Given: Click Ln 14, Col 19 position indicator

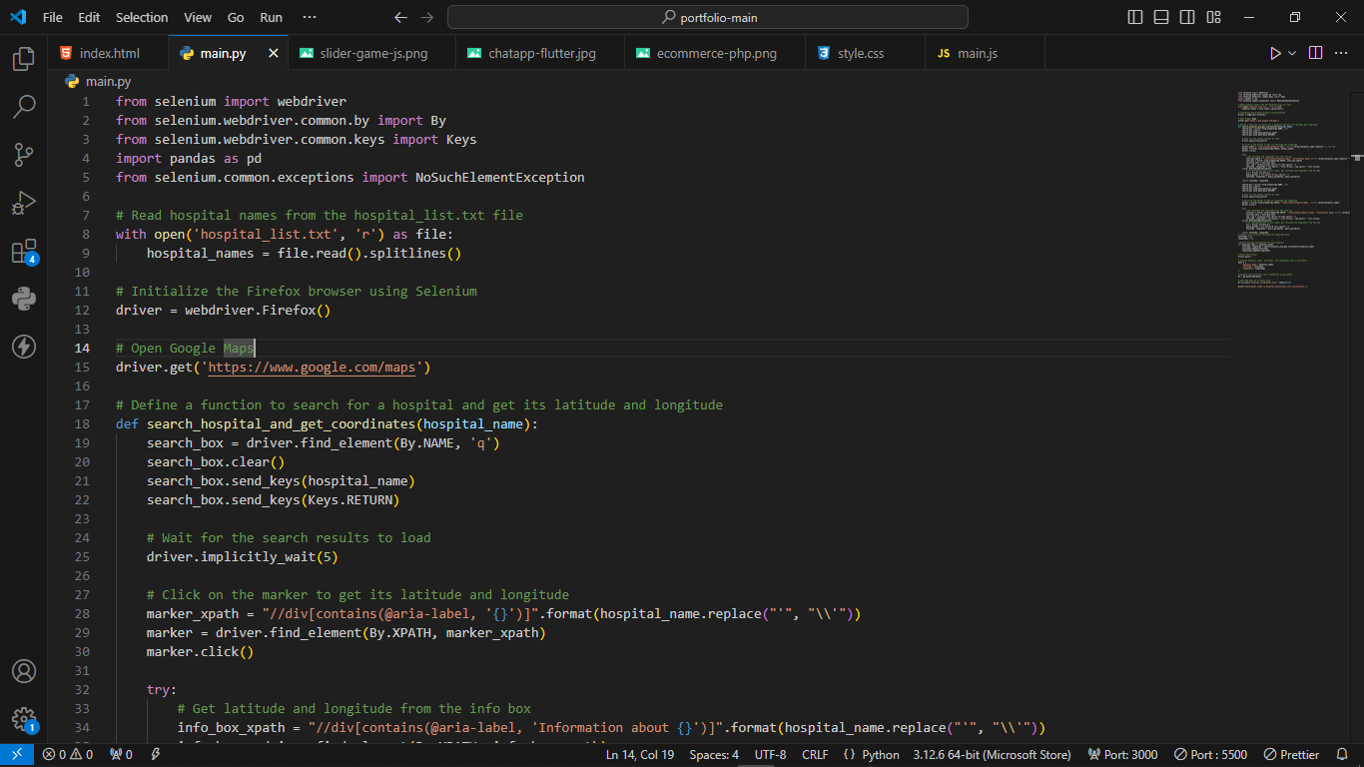Looking at the screenshot, I should click(x=639, y=755).
